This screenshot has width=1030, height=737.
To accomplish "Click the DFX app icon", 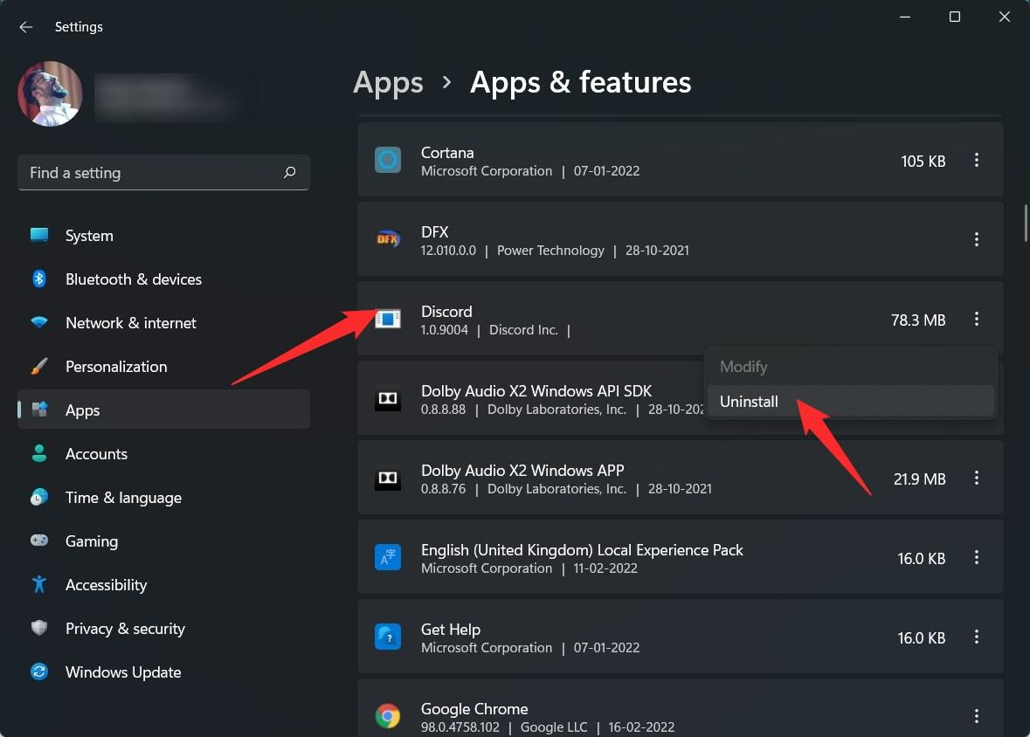I will (x=388, y=239).
